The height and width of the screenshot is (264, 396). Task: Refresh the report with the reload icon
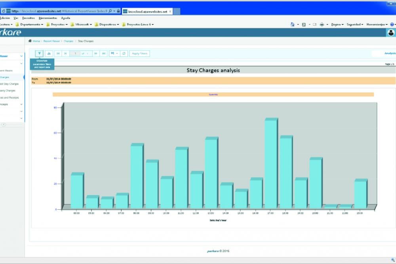pyautogui.click(x=124, y=53)
